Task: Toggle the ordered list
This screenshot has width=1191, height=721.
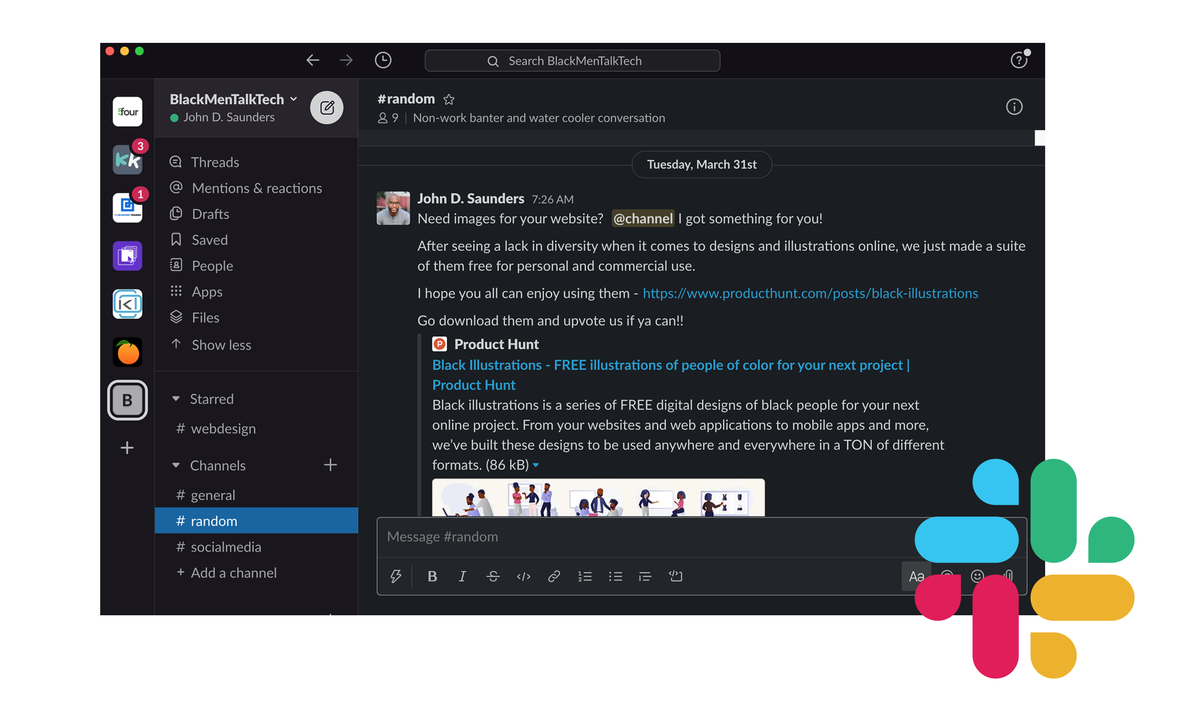Action: pos(585,576)
